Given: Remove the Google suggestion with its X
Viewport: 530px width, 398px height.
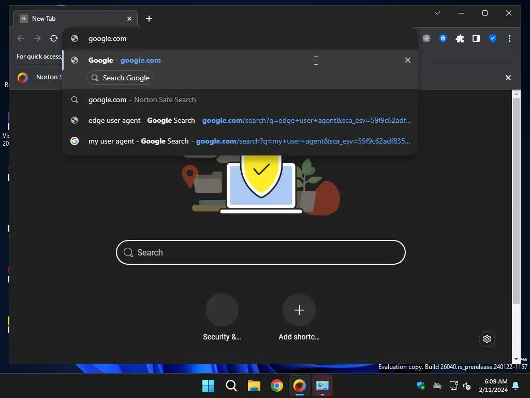Looking at the screenshot, I should (x=408, y=60).
